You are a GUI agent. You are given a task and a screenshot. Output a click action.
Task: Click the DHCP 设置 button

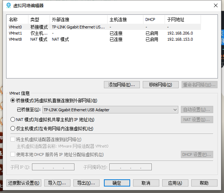[x=197, y=154]
